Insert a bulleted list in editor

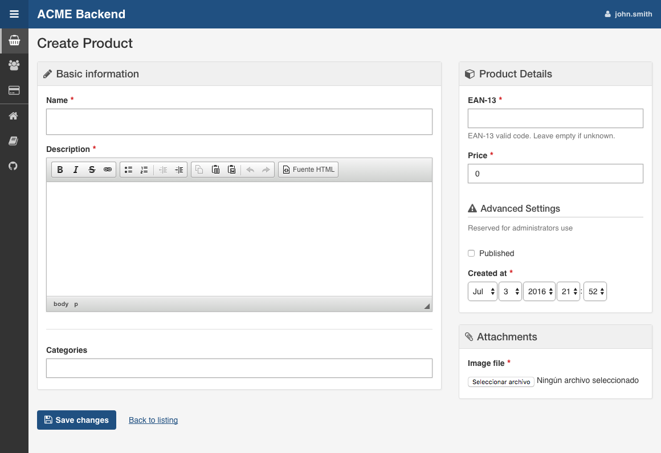tap(128, 170)
